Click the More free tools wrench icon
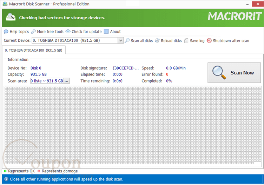 tap(33, 32)
